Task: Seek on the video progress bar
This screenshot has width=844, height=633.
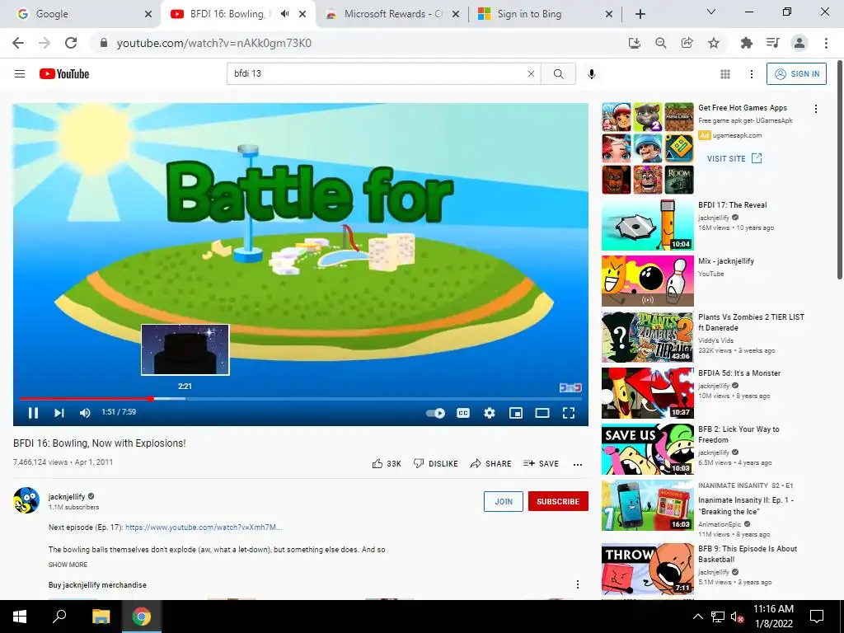Action: (300, 399)
